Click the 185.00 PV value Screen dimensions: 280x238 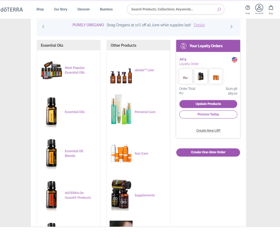[x=232, y=94]
